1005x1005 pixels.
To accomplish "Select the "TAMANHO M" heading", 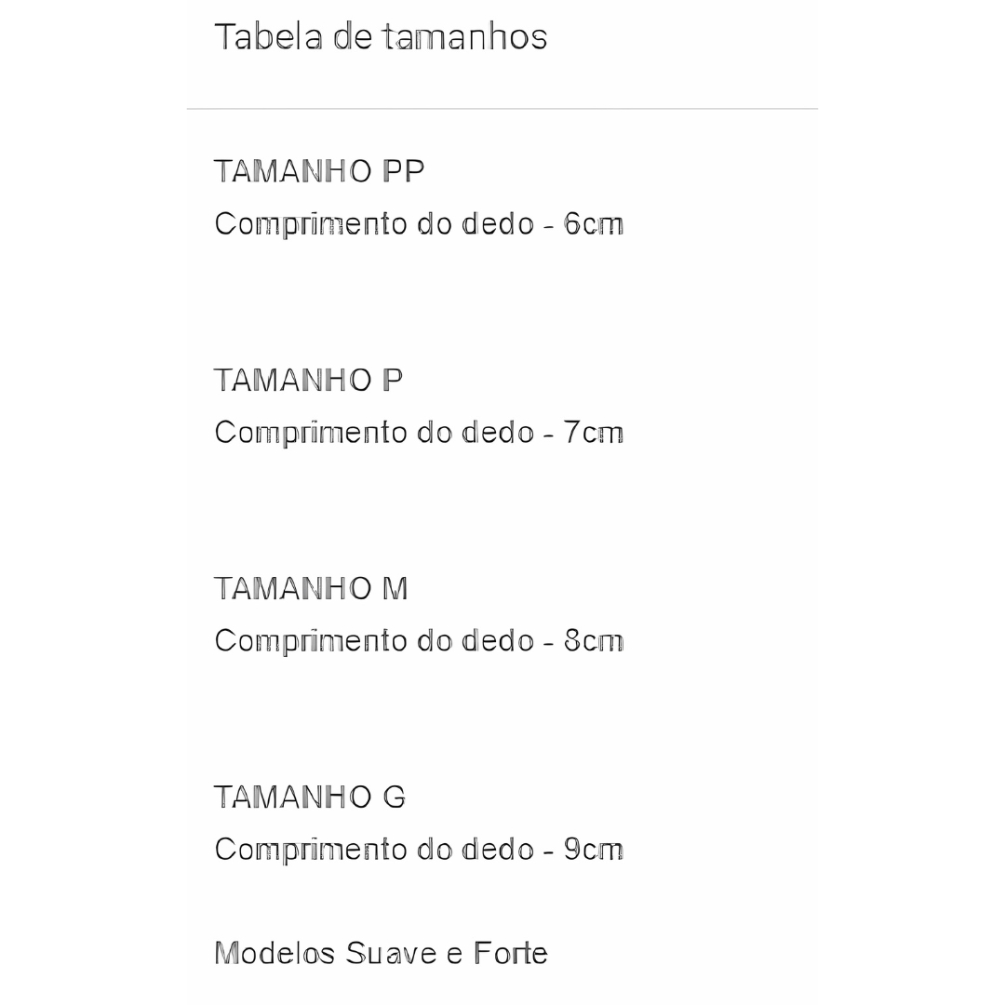I will [x=311, y=588].
